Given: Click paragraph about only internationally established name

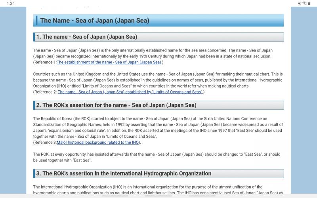Looking at the screenshot, I should (153, 53).
